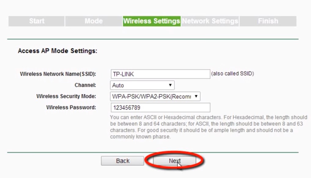Focus the Wireless Password input field
Viewport: 311px width, 178px height.
(160, 108)
